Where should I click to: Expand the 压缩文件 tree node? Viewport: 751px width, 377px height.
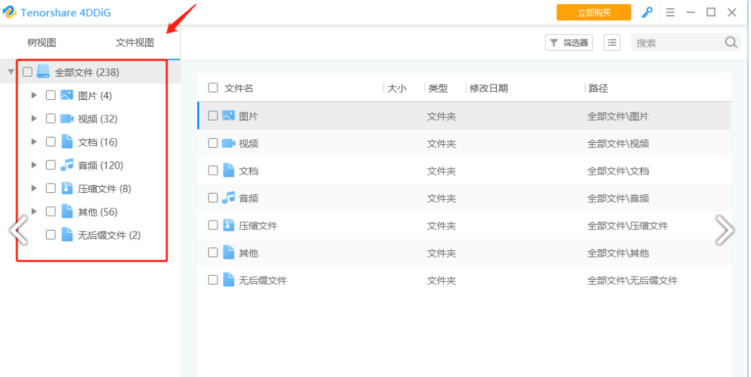34,188
